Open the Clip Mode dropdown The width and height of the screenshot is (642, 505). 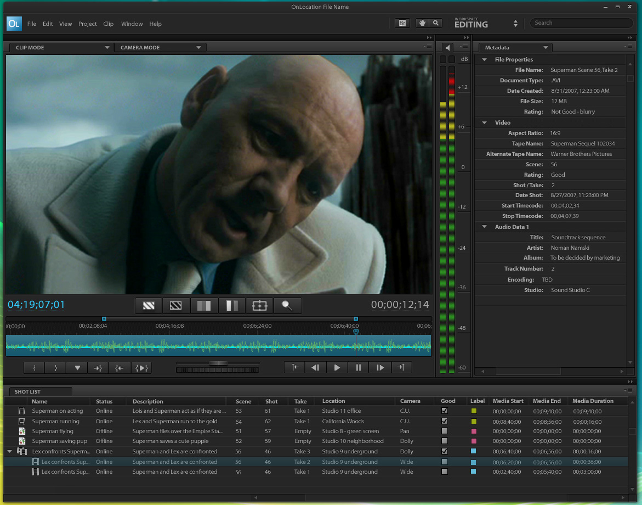[x=107, y=48]
